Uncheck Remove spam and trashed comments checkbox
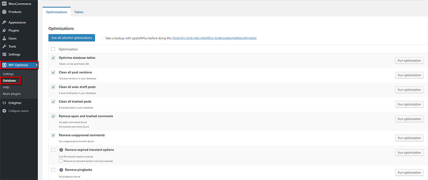This screenshot has height=180, width=428. click(53, 116)
